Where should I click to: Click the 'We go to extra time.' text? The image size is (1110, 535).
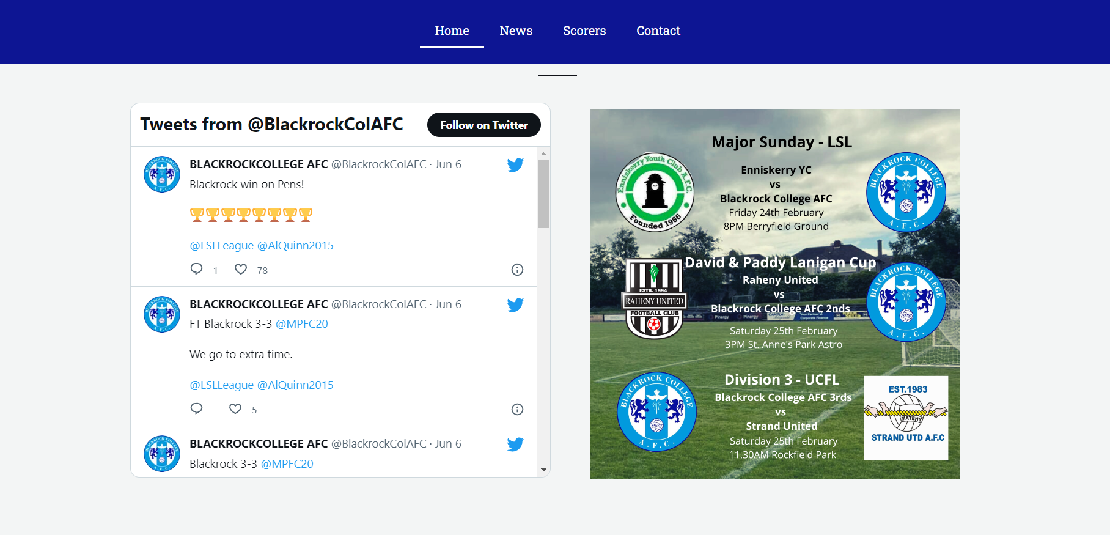click(241, 355)
